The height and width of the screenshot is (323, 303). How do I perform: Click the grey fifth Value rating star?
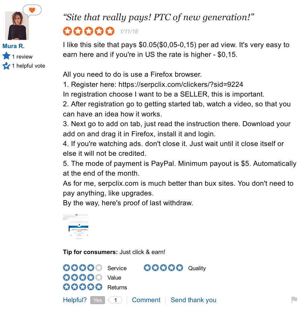(99, 278)
